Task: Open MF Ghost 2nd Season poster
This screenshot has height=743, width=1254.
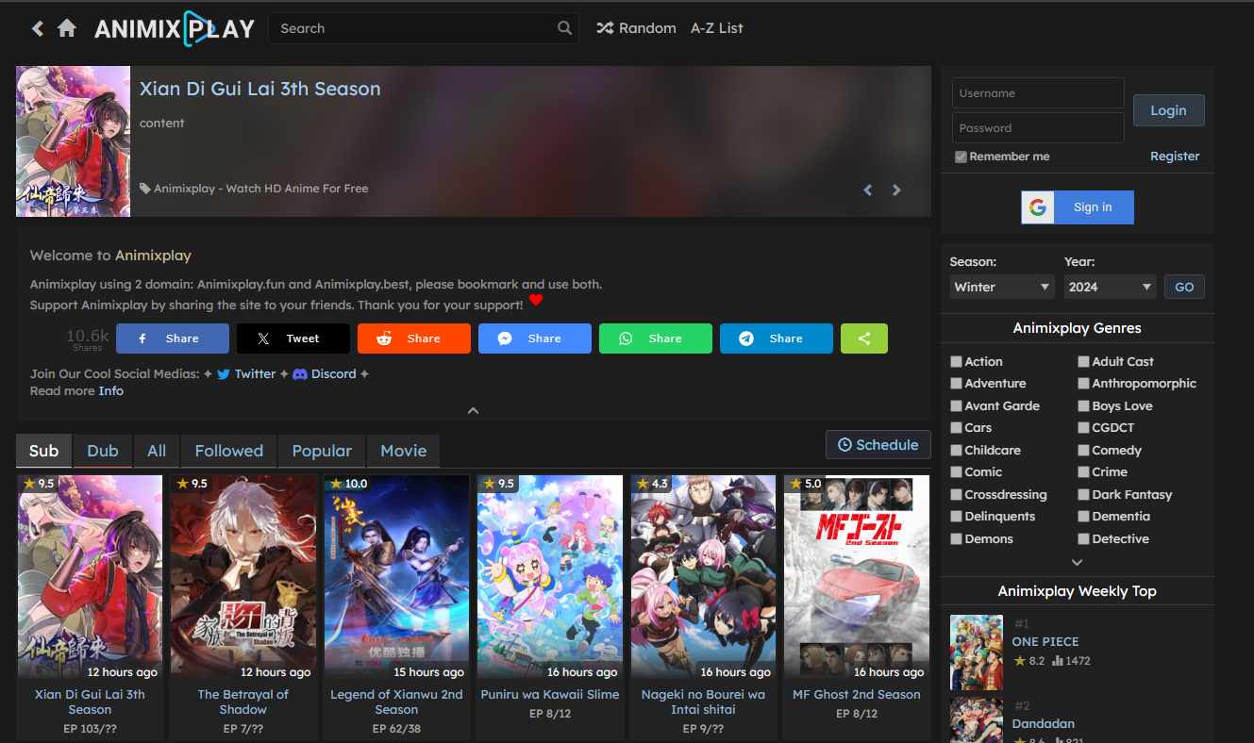Action: coord(857,578)
